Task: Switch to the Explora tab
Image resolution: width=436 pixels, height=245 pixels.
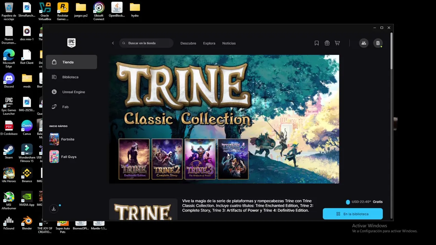Action: 209,43
